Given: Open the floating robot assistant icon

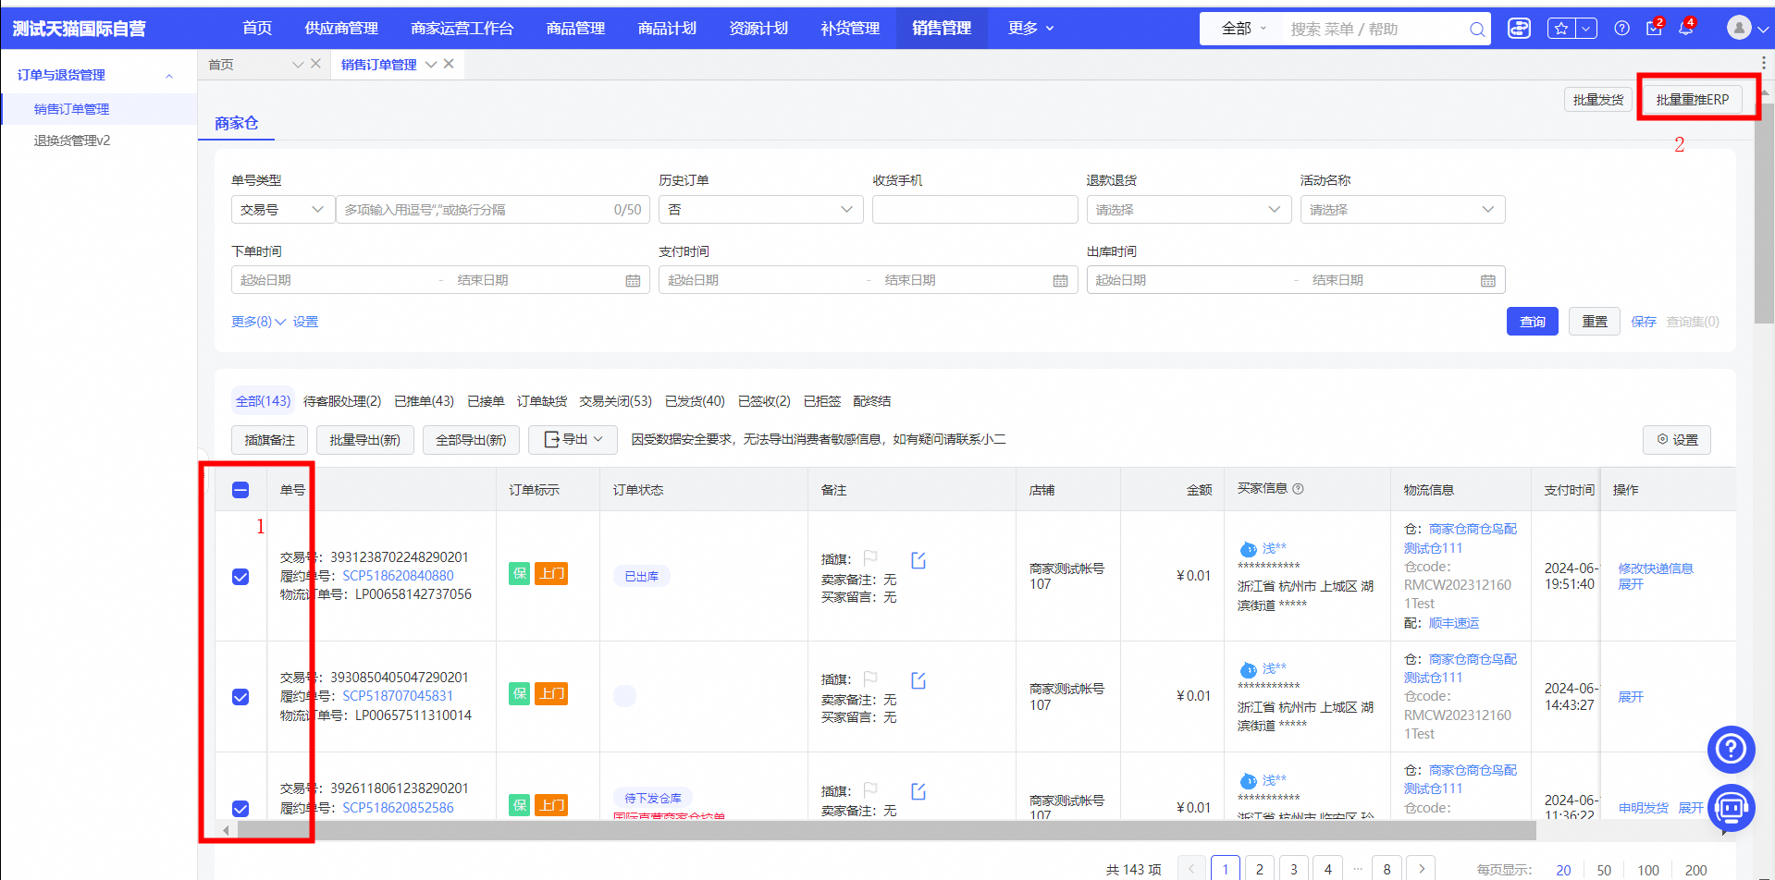Looking at the screenshot, I should 1731,808.
